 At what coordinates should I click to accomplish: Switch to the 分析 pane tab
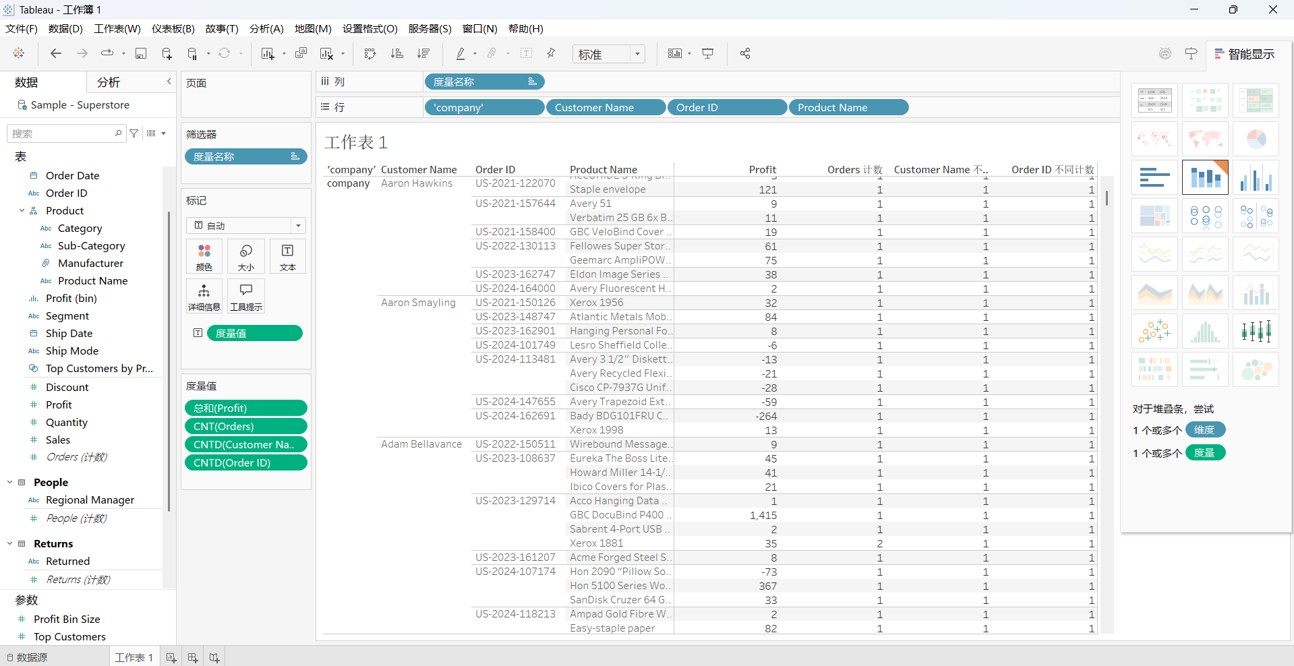(x=109, y=82)
